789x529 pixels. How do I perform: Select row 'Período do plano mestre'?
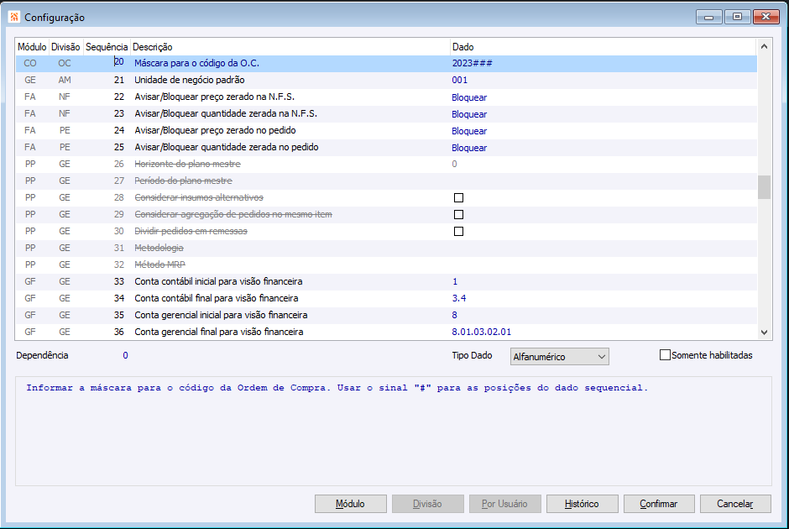click(x=386, y=181)
